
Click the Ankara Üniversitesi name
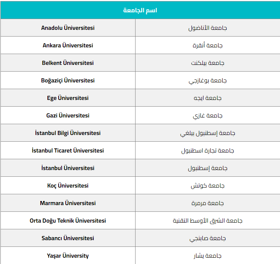pyautogui.click(x=68, y=45)
